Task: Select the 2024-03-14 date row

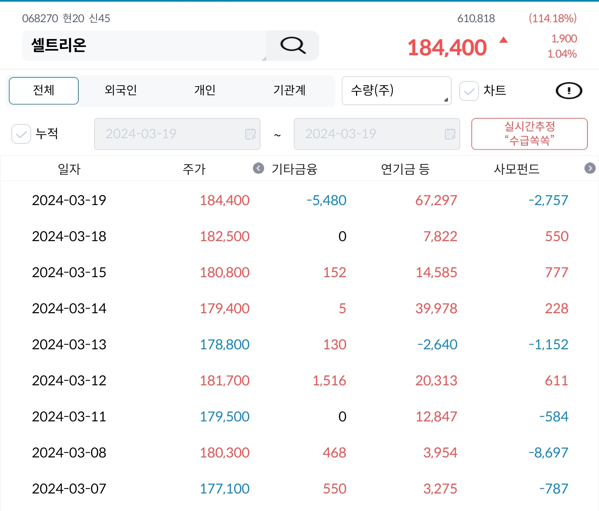Action: (299, 308)
